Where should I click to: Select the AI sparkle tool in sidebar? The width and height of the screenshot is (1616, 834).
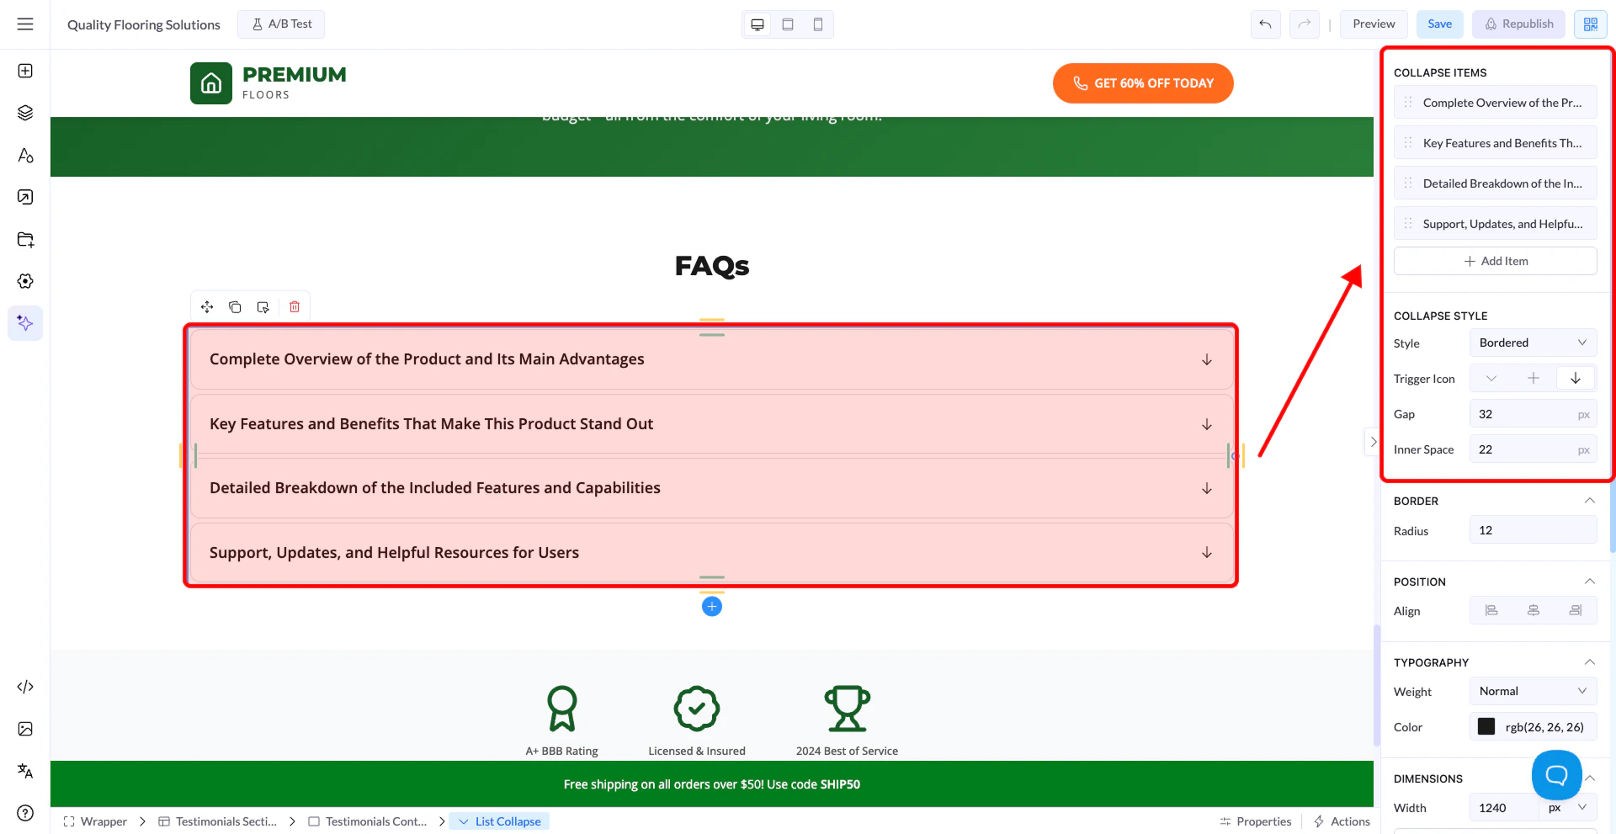click(25, 323)
